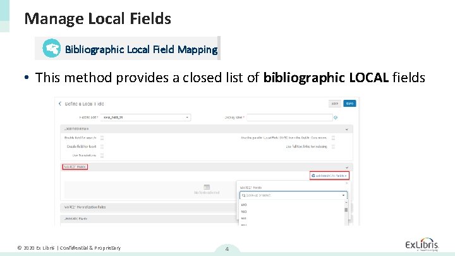Expand the UNIMARC Fields section
The height and width of the screenshot is (256, 455).
point(149,219)
